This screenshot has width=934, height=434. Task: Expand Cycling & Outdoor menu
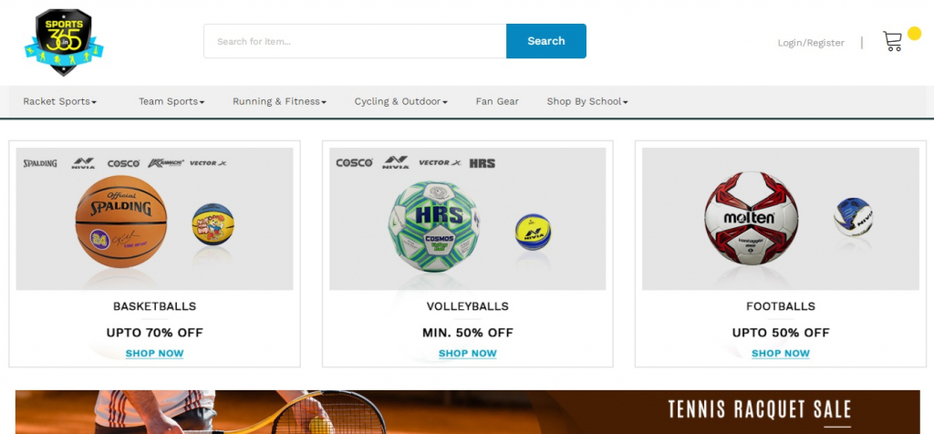(401, 102)
